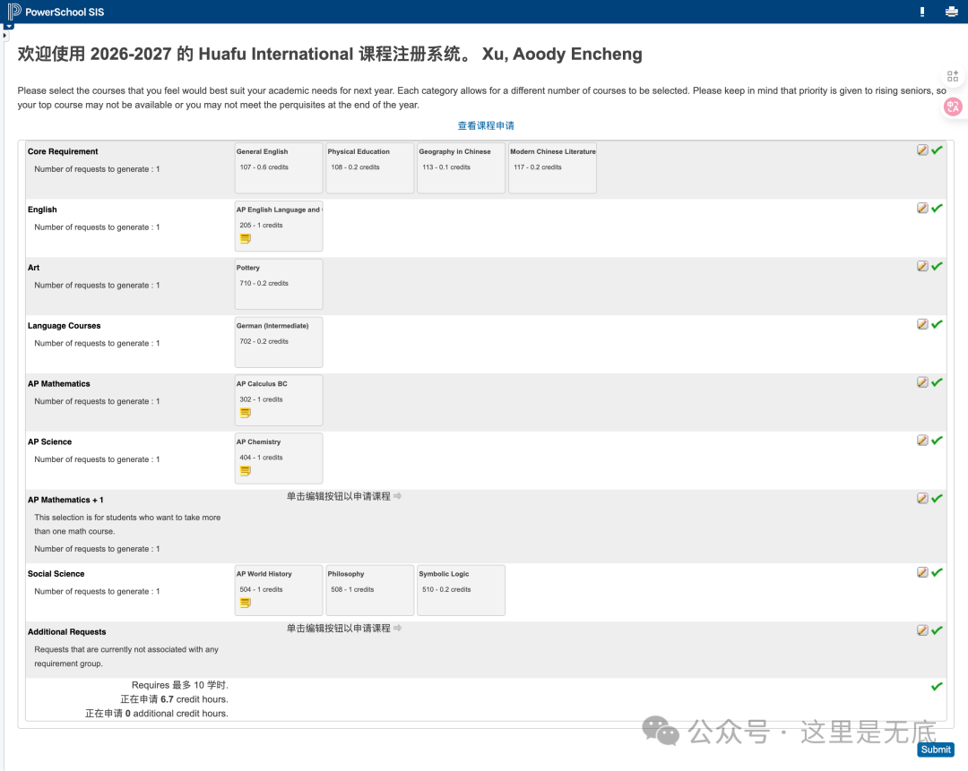Select the Pottery course card
Image resolution: width=968 pixels, height=771 pixels.
(278, 284)
